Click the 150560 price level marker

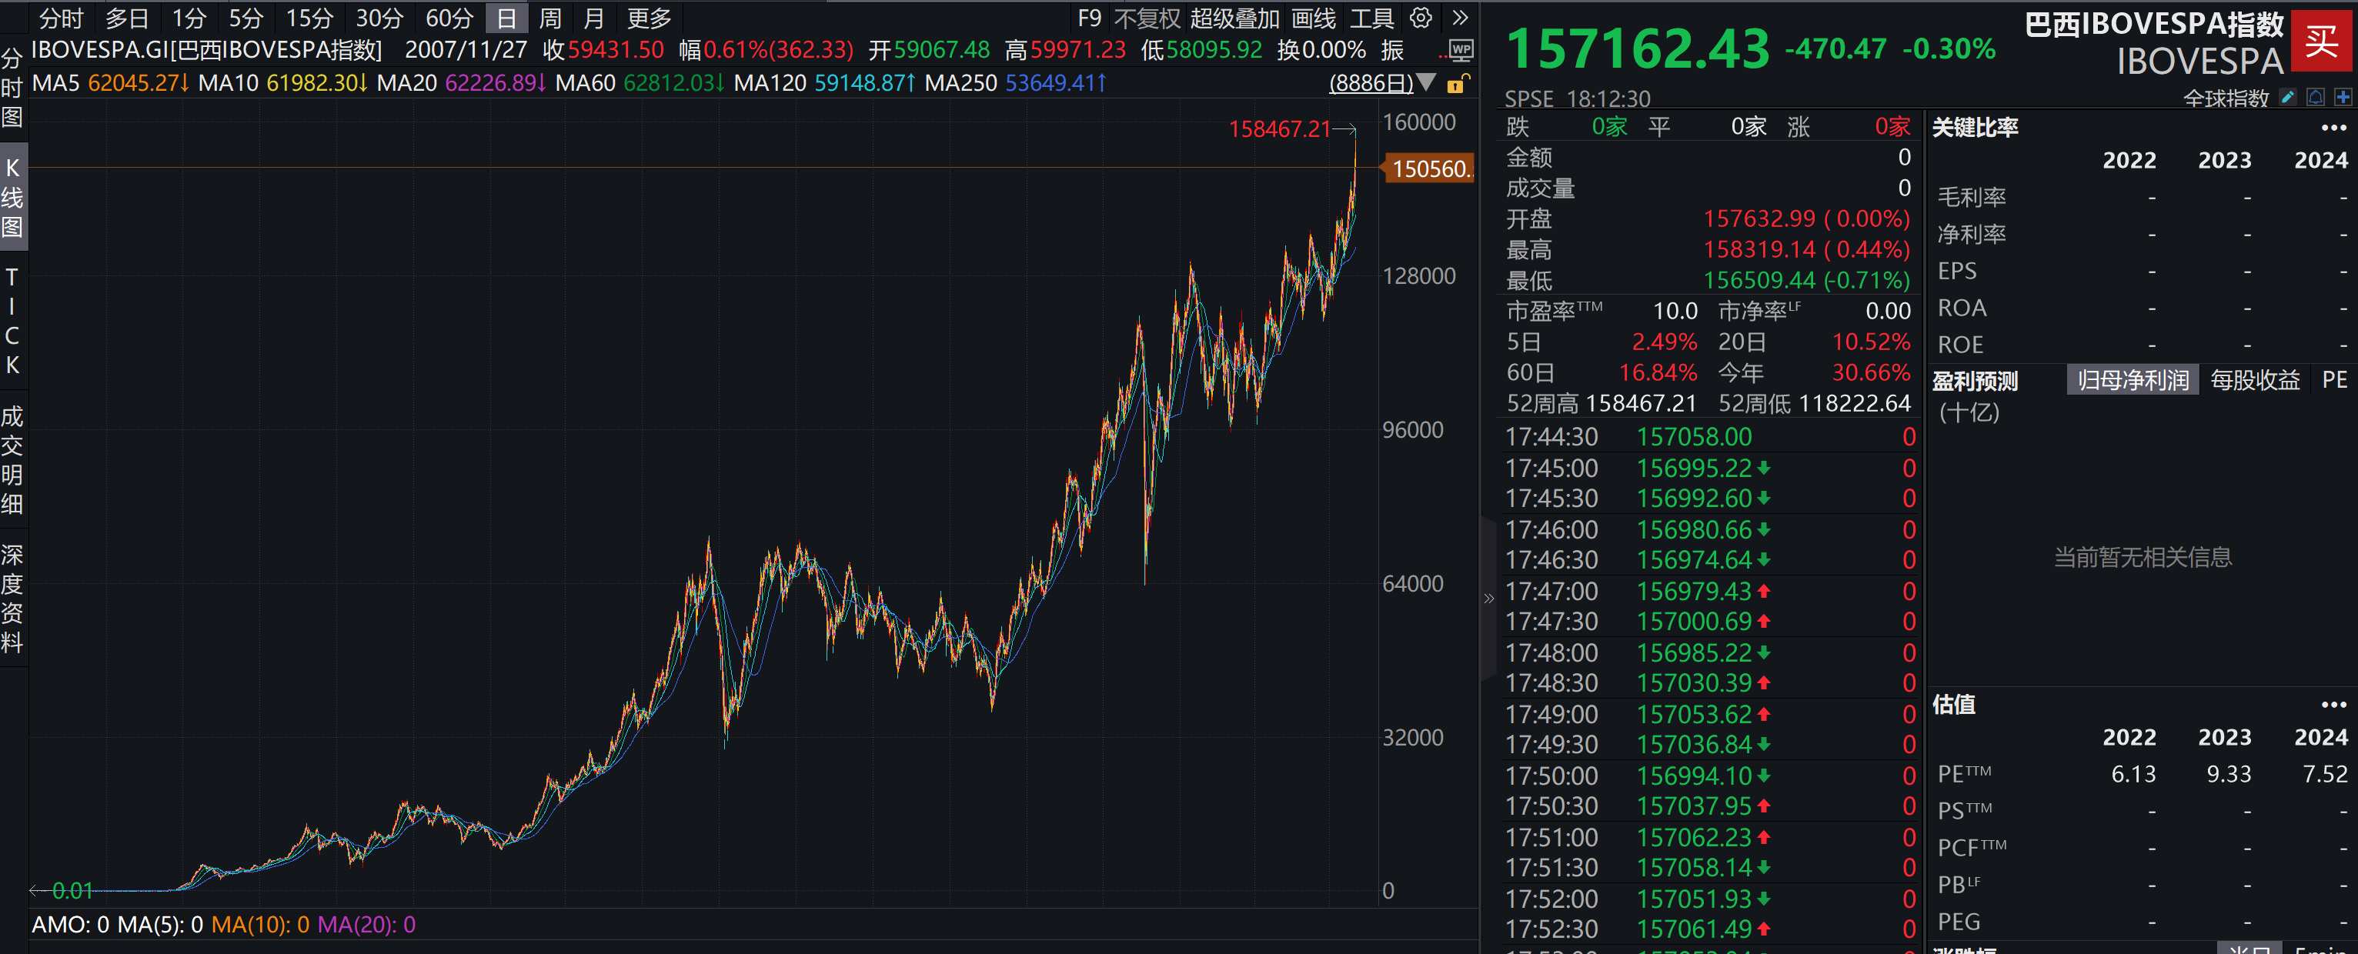tap(1429, 169)
